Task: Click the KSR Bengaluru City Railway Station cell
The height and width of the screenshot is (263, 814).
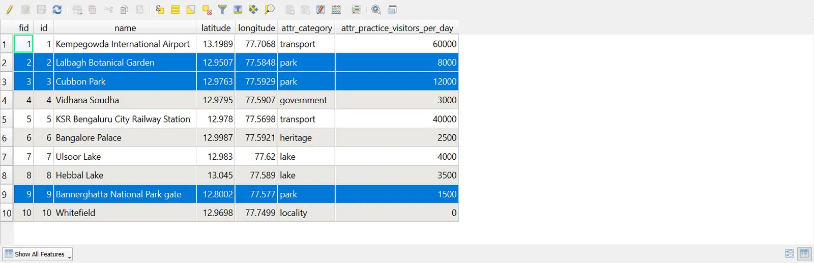Action: click(125, 119)
